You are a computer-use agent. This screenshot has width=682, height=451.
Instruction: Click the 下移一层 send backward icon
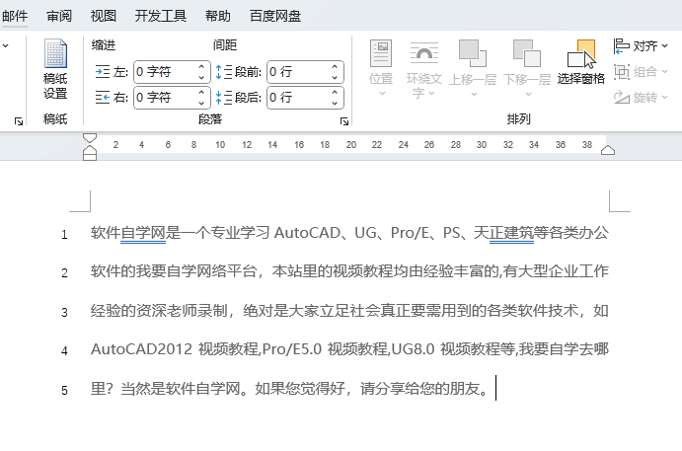(527, 53)
